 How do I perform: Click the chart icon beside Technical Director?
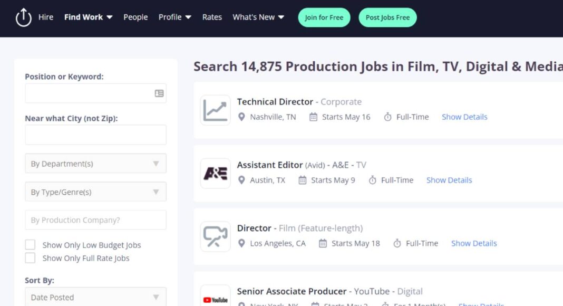[215, 109]
